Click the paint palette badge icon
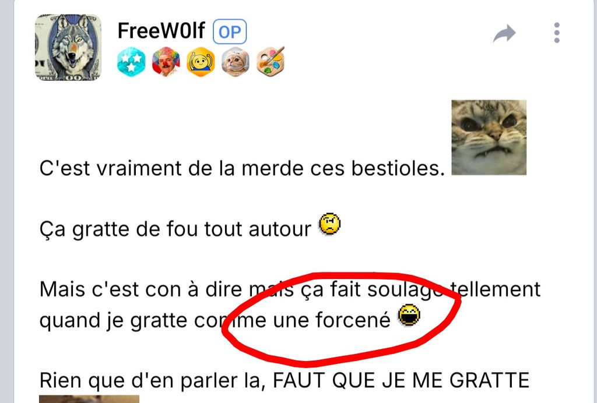 click(271, 62)
